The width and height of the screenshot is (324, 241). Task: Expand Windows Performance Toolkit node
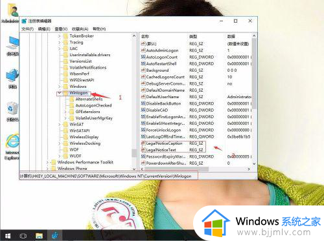point(47,162)
